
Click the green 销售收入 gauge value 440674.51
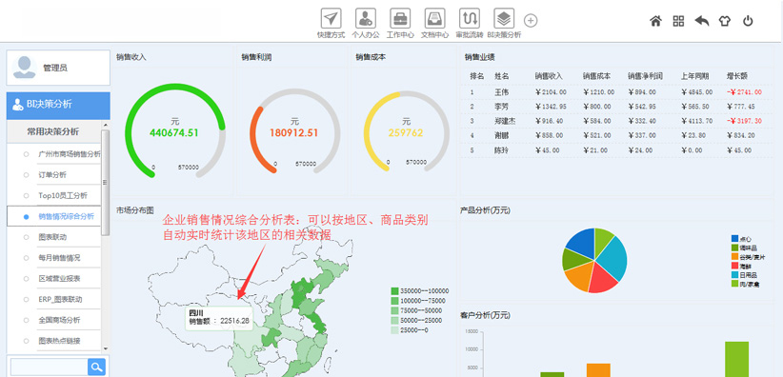pyautogui.click(x=173, y=133)
